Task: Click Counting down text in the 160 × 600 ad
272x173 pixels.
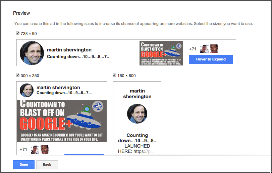Action: coord(137,138)
